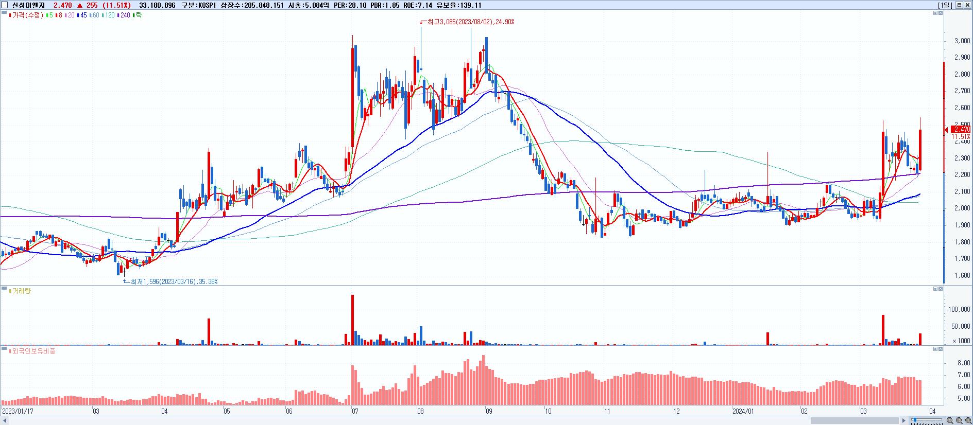Click the 시총:5,084억 market cap text
The width and height of the screenshot is (973, 425).
click(x=309, y=5)
